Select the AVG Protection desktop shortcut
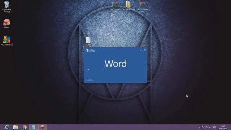This screenshot has height=130, width=231. [x=6, y=41]
